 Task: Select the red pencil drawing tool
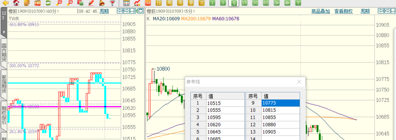pyautogui.click(x=91, y=3)
